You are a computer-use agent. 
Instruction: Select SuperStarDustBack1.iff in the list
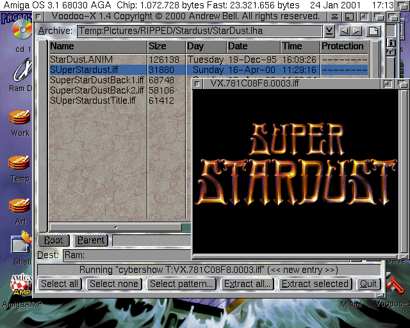coord(97,80)
